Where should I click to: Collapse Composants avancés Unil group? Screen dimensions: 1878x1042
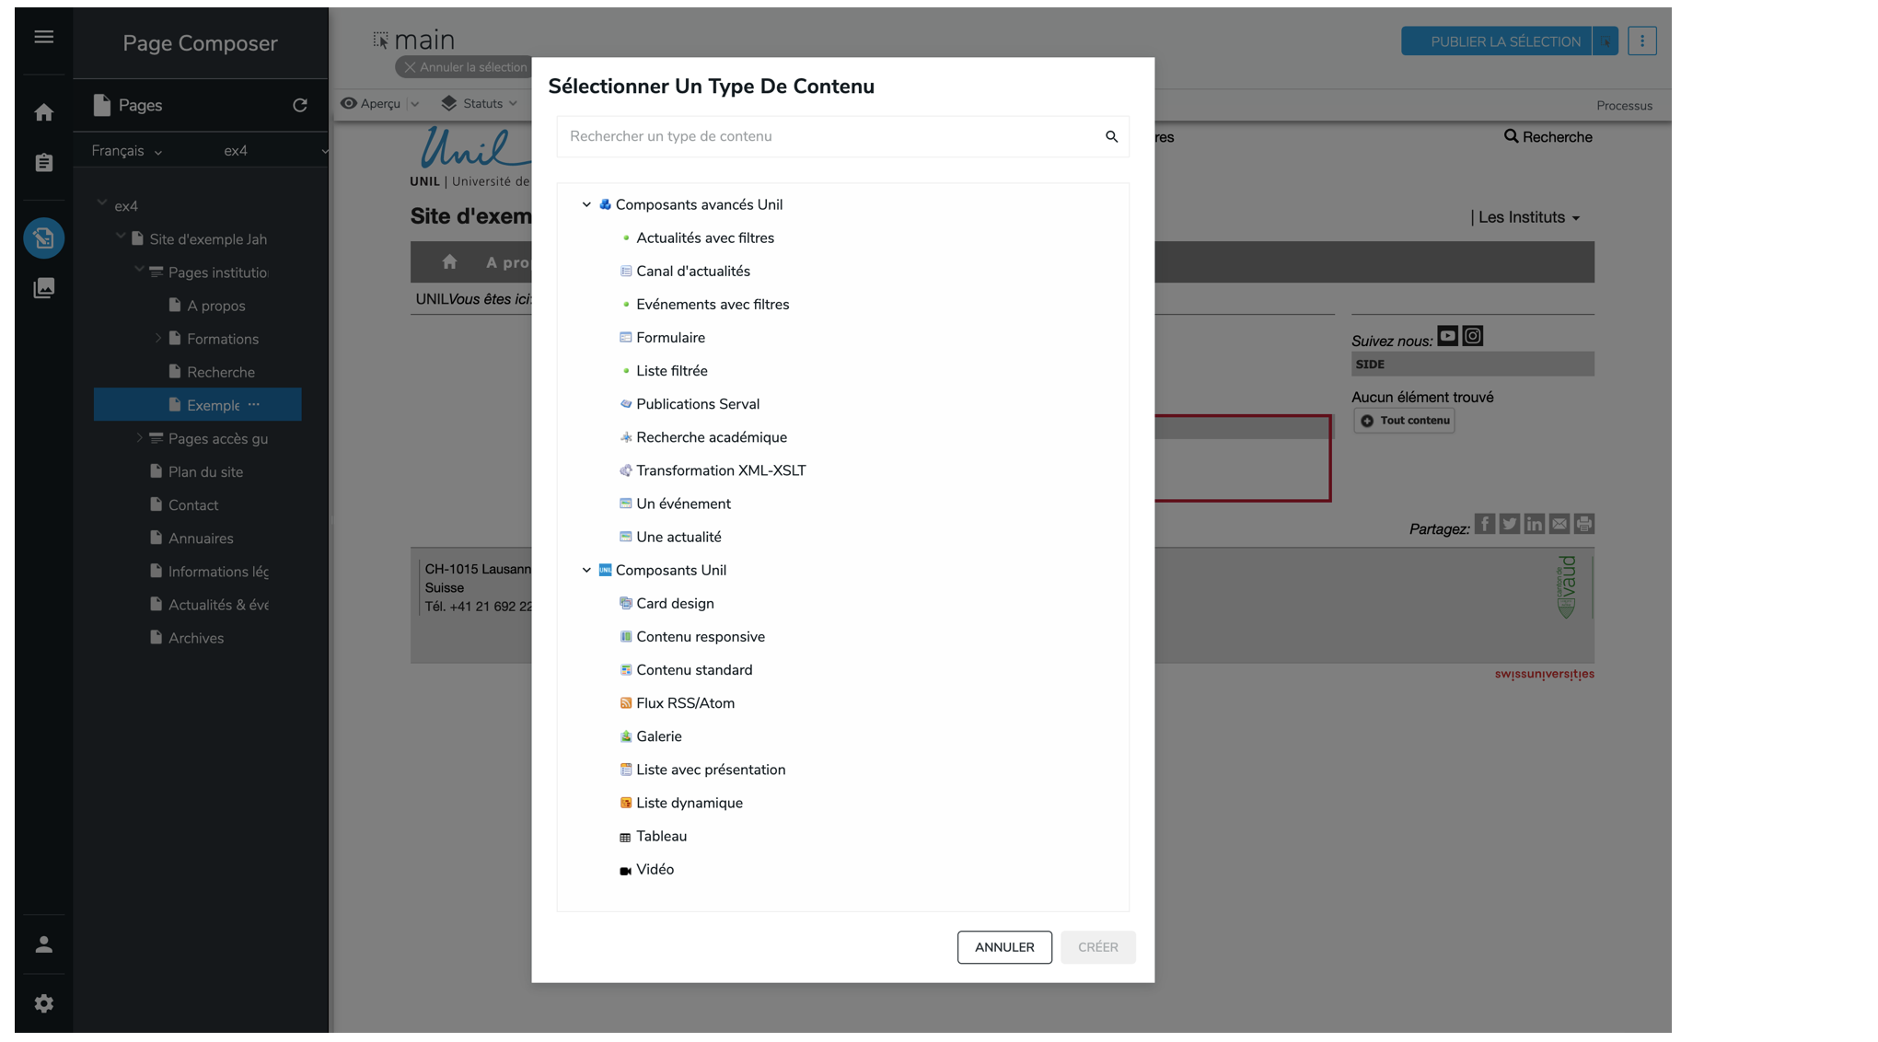pyautogui.click(x=586, y=204)
